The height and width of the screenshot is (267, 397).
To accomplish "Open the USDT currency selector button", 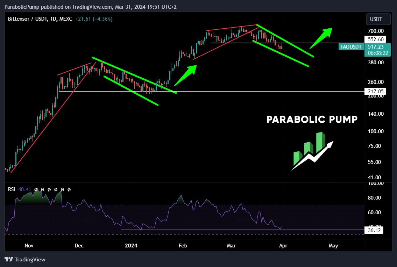I will click(378, 19).
